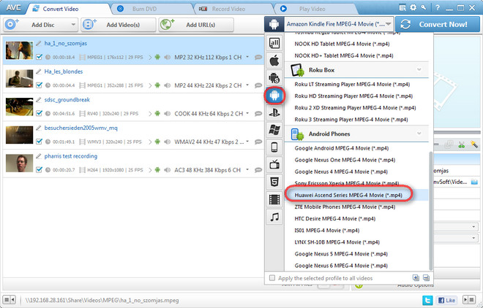Click the subtitle bubble icon for sdsc_groundbreak
Image resolution: width=483 pixels, height=308 pixels.
click(258, 114)
